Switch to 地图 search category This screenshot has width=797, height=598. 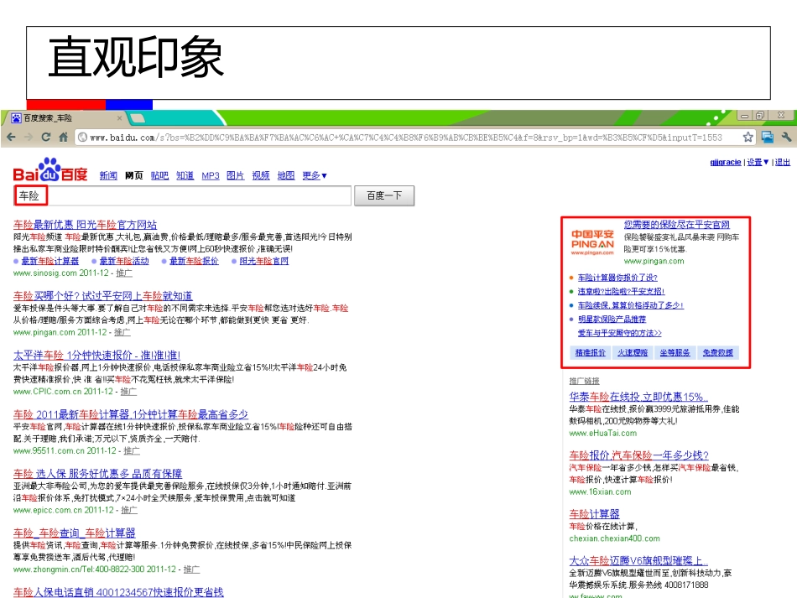(x=286, y=176)
